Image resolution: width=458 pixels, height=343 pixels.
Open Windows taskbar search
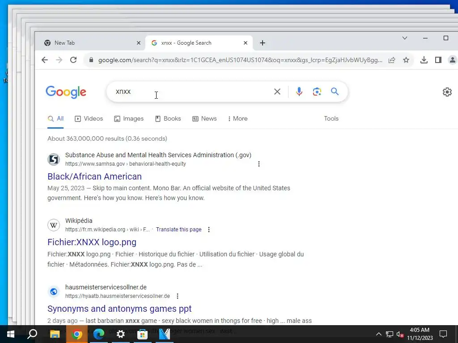[32, 334]
